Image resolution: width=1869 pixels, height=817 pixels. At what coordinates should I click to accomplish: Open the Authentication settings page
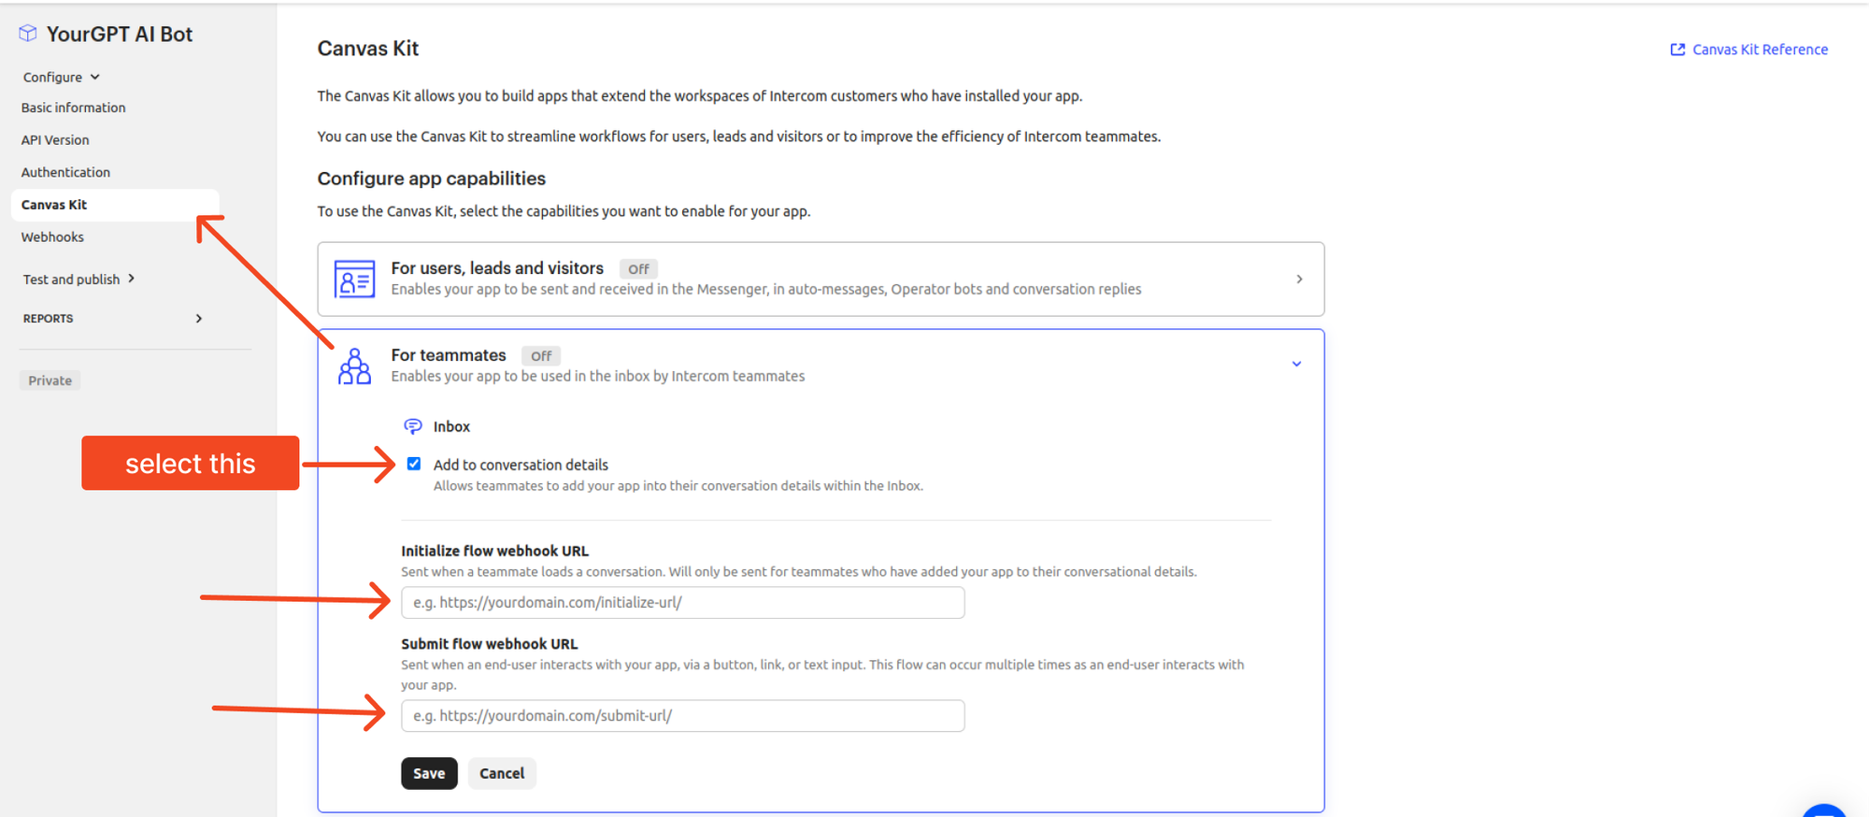point(65,172)
